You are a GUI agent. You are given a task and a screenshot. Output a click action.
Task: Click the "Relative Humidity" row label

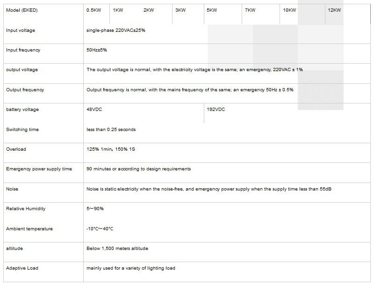tap(26, 209)
